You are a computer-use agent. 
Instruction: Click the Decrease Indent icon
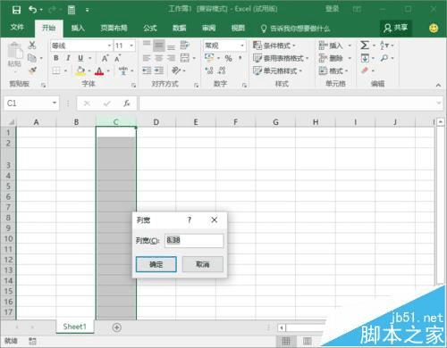point(147,70)
